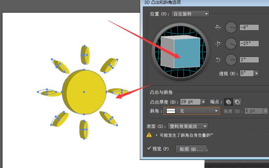The width and height of the screenshot is (269, 168).
Task: Click the X-axis rotation icon
Action: pyautogui.click(x=218, y=27)
